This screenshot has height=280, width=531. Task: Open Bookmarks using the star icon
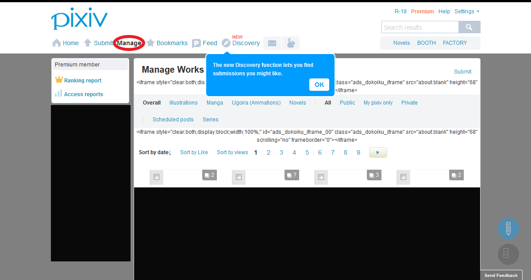point(150,43)
